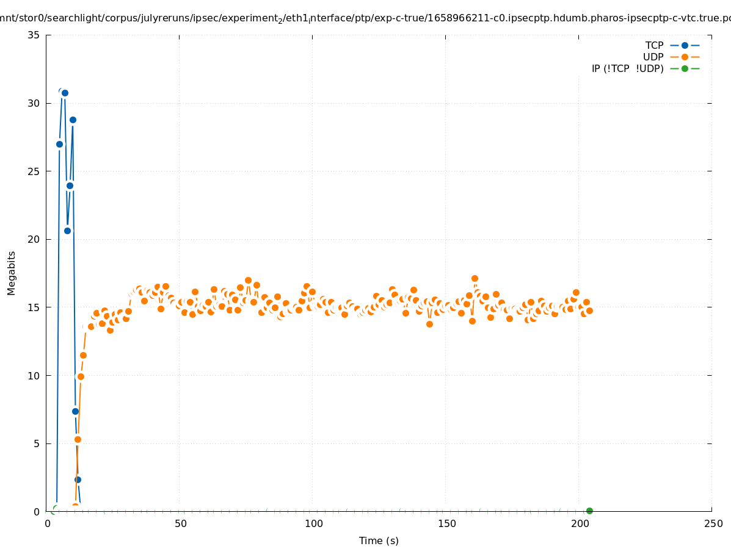Click the TCP data point near 7 Megabits
The height and width of the screenshot is (549, 731).
pos(75,411)
